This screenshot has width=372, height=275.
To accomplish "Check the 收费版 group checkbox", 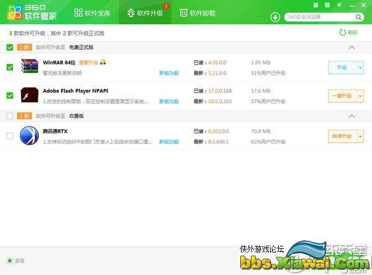I will pyautogui.click(x=10, y=116).
